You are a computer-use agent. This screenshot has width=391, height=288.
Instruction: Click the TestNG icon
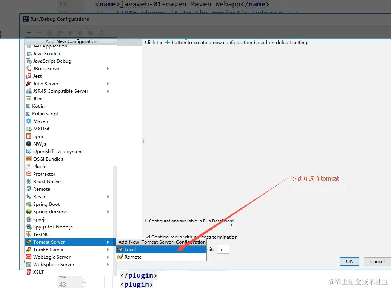pyautogui.click(x=29, y=234)
